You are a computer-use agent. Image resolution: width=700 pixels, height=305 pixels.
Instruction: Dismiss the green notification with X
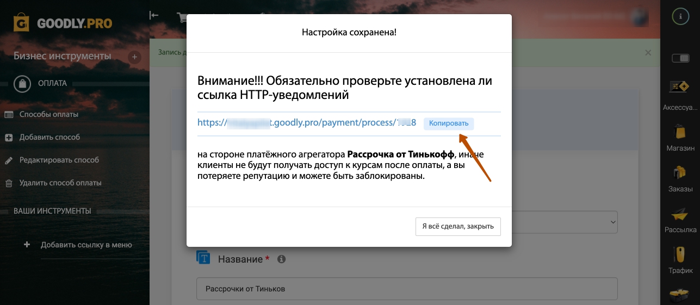click(648, 53)
